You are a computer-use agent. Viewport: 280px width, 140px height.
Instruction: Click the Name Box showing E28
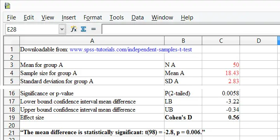33,29
